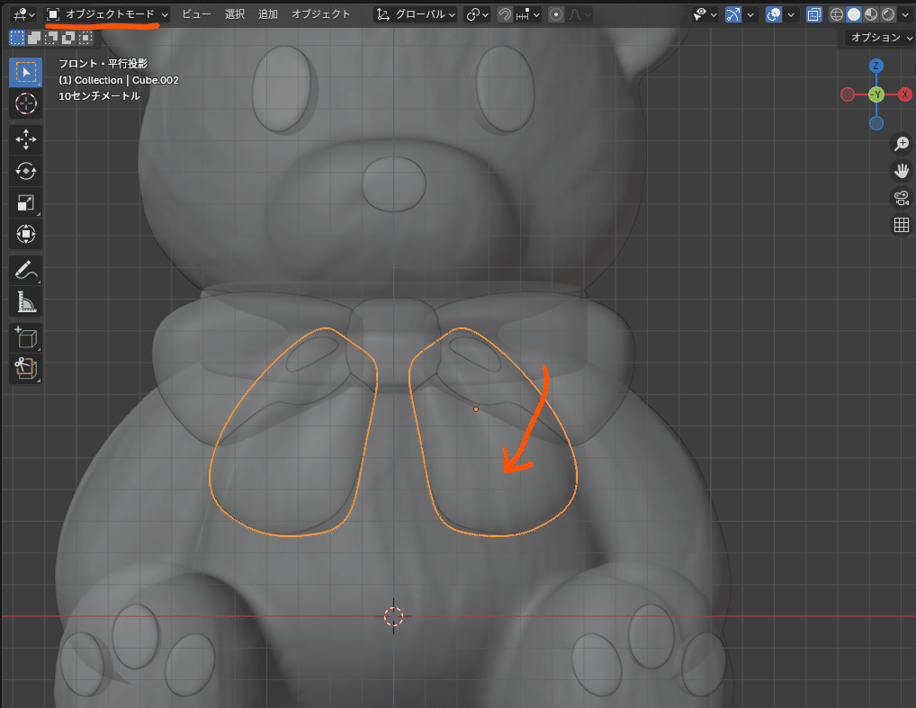Switch to Wireframe shading

point(837,14)
